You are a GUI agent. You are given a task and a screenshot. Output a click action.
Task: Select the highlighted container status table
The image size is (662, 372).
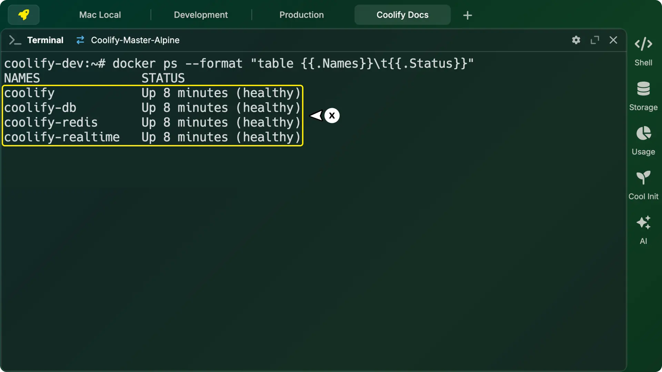coord(152,115)
